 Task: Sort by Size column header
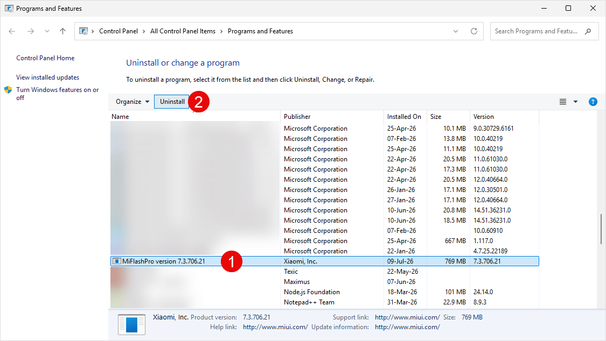pos(448,117)
